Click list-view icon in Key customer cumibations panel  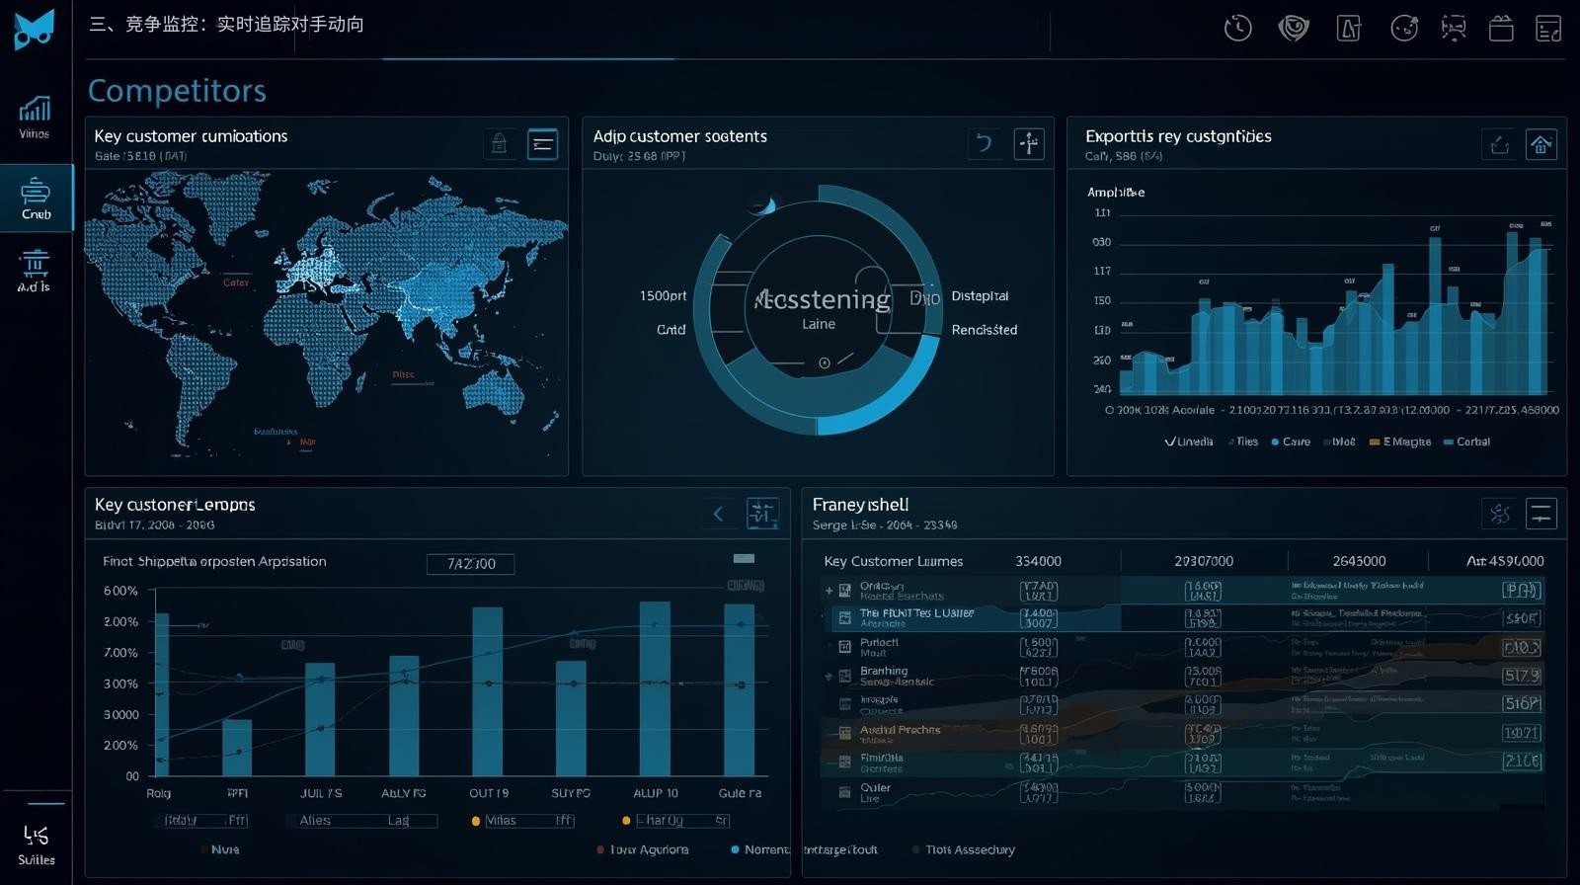(542, 144)
